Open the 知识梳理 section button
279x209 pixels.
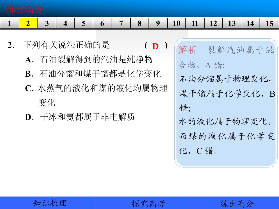point(47,203)
